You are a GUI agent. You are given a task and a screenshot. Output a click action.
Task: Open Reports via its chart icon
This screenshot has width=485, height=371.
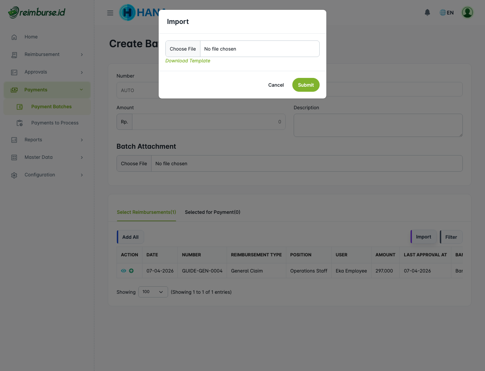(14, 140)
